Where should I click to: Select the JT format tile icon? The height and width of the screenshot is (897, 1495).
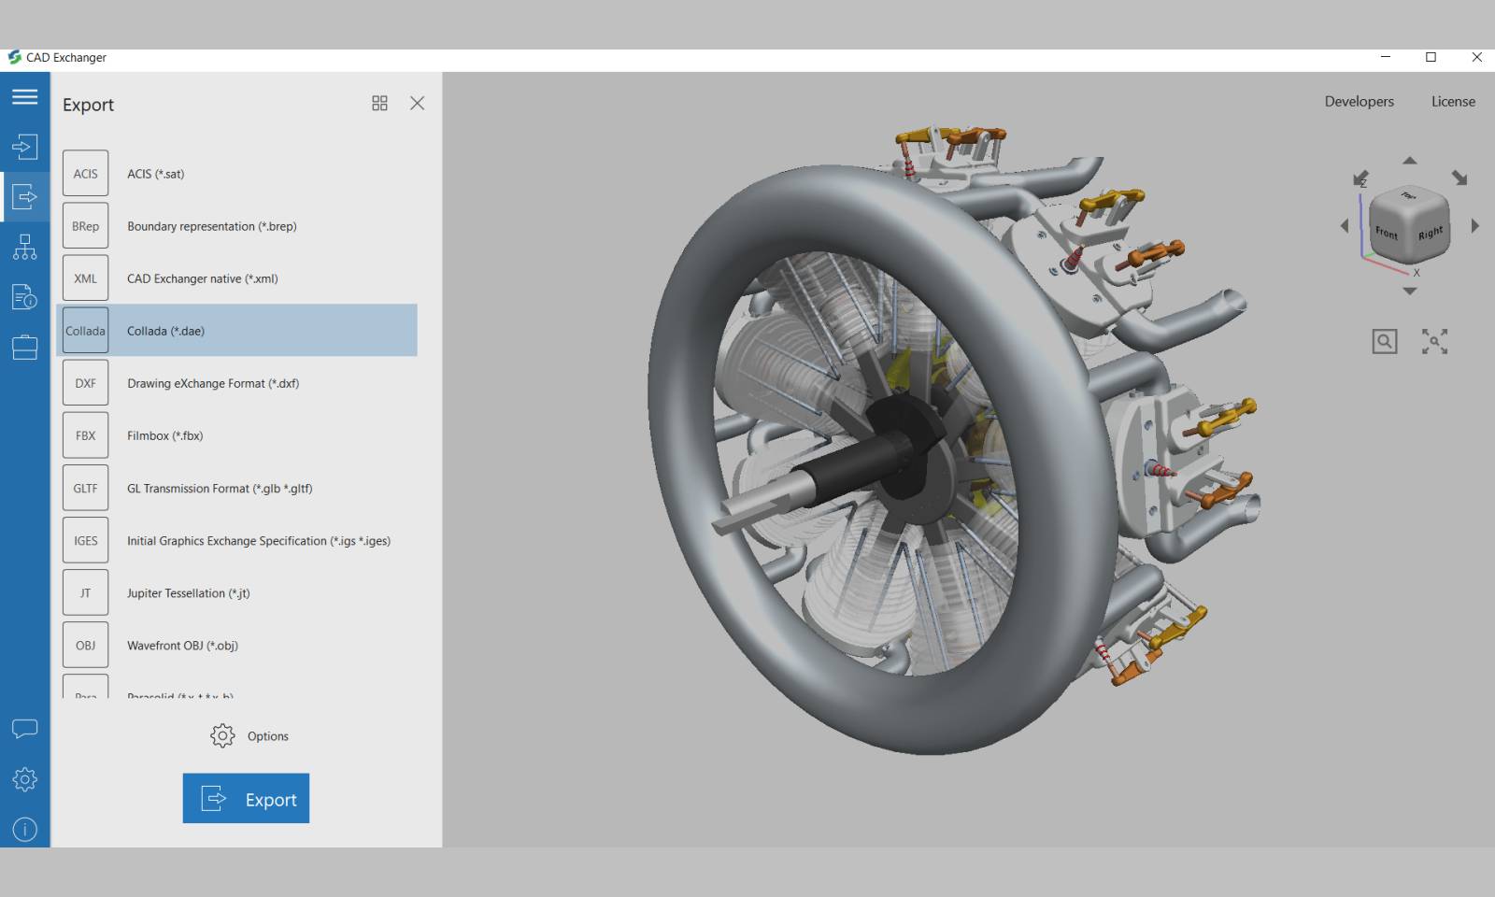85,592
